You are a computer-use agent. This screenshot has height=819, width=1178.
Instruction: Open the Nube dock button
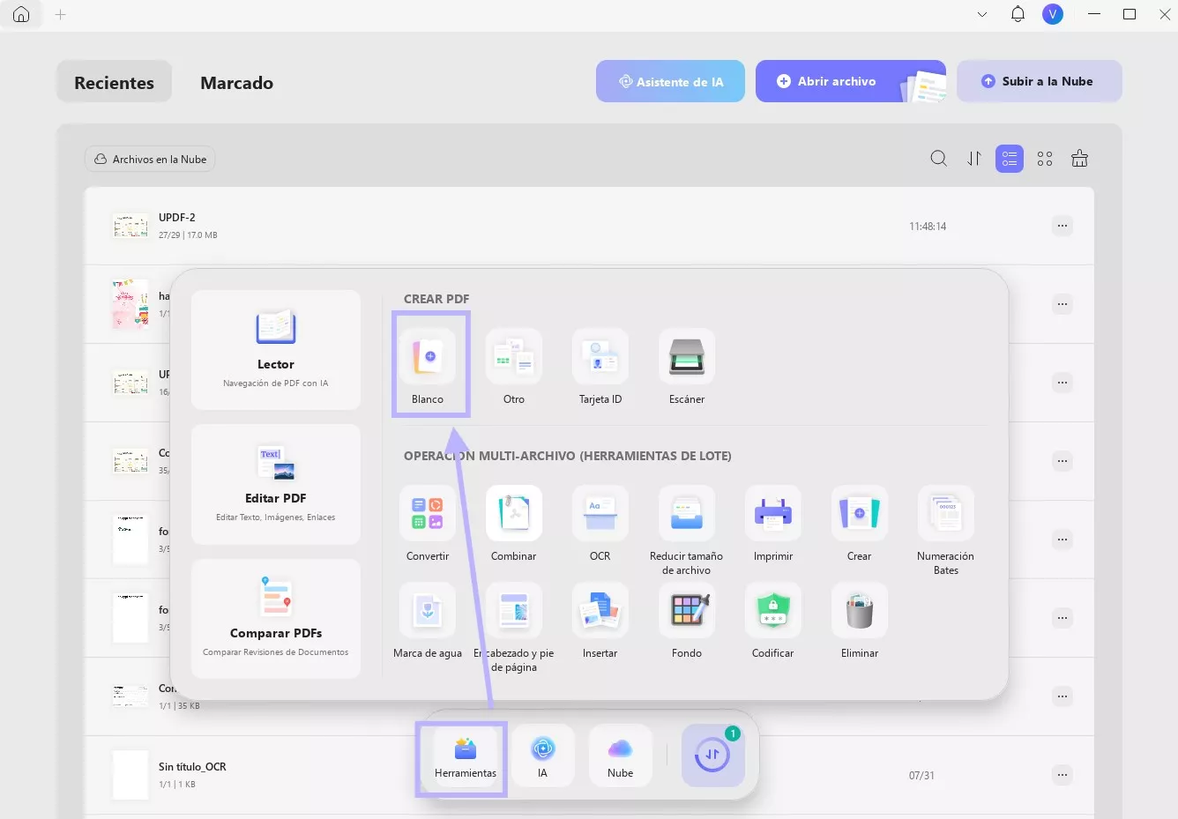click(621, 757)
